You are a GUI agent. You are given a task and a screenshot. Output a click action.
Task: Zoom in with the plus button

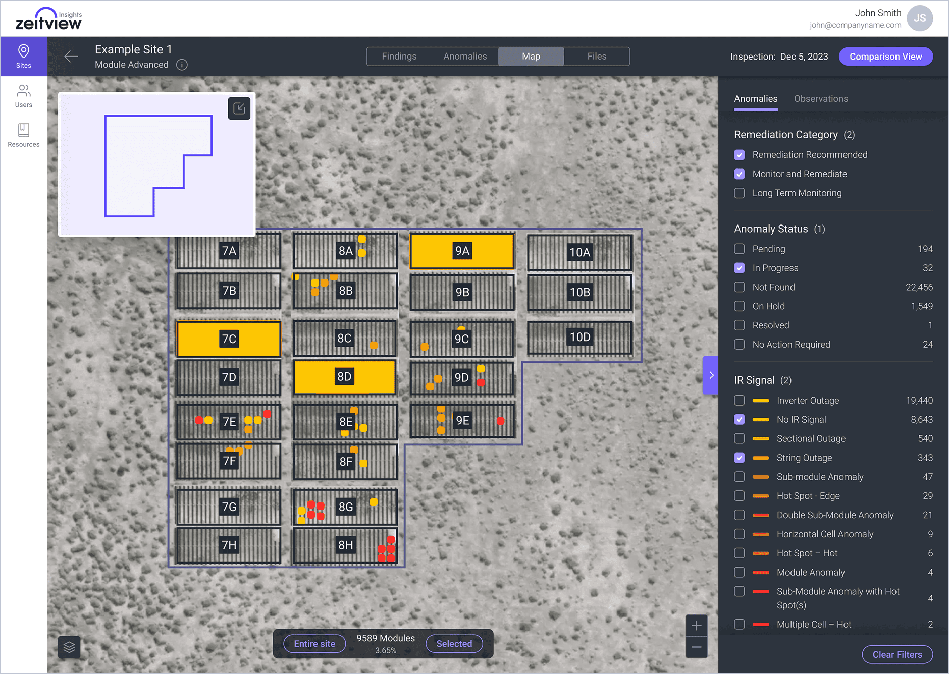pyautogui.click(x=697, y=626)
